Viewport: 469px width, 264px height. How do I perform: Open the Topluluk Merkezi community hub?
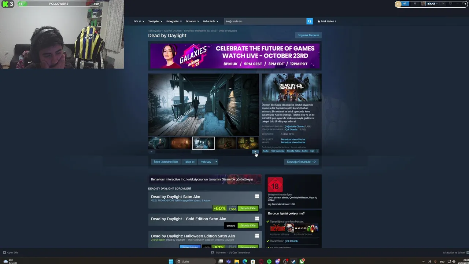click(x=308, y=35)
